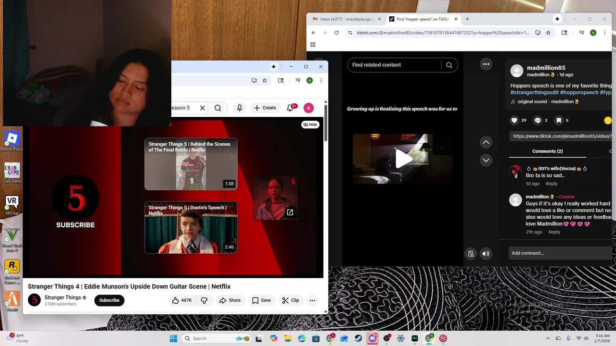
Task: Click the Find related content search field
Action: [x=395, y=65]
